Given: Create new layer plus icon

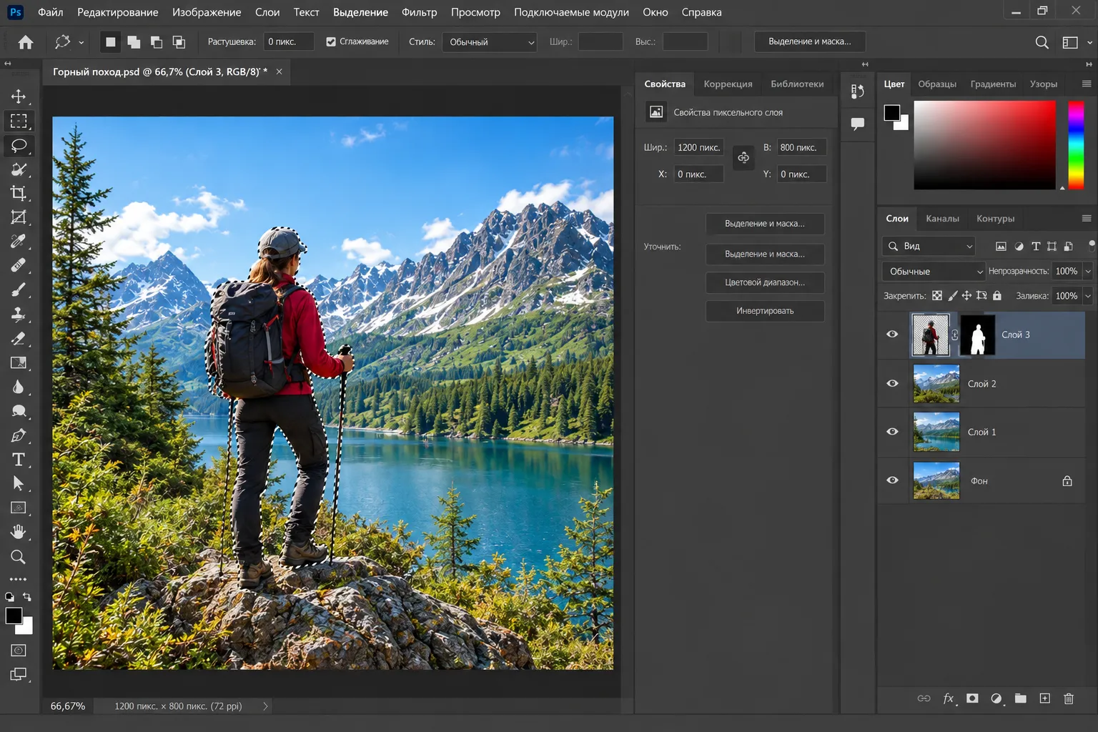Looking at the screenshot, I should 1044,698.
